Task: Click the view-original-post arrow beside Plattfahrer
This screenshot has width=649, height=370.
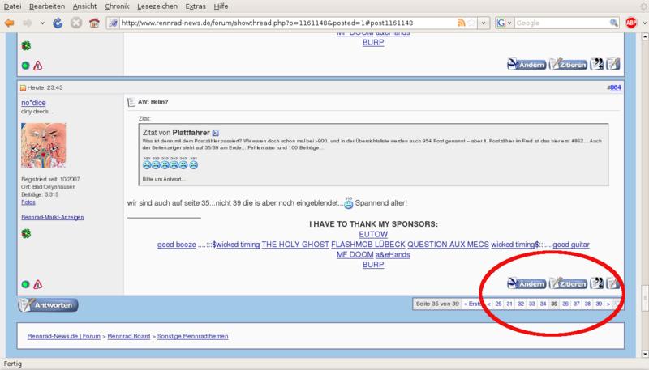Action: tap(216, 132)
